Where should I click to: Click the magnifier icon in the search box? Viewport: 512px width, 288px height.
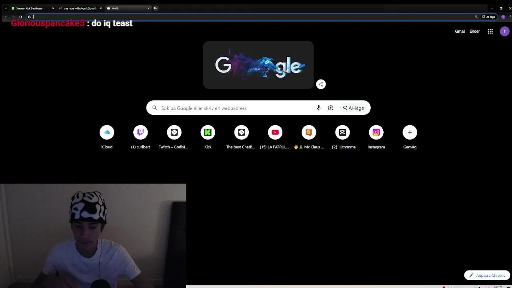pos(155,108)
